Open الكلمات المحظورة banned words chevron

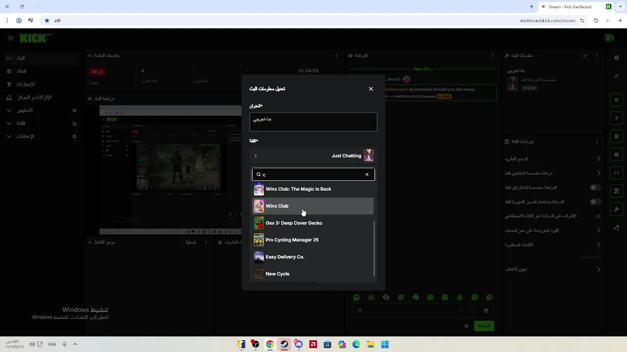599,244
